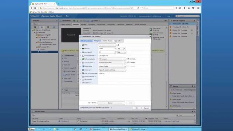Open the Memory size dropdown
Viewport: 233px width, 131px height.
(x=115, y=48)
